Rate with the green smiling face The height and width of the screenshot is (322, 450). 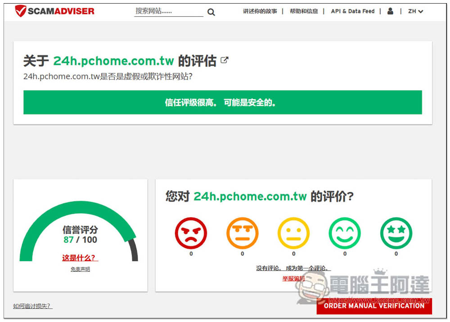point(345,233)
